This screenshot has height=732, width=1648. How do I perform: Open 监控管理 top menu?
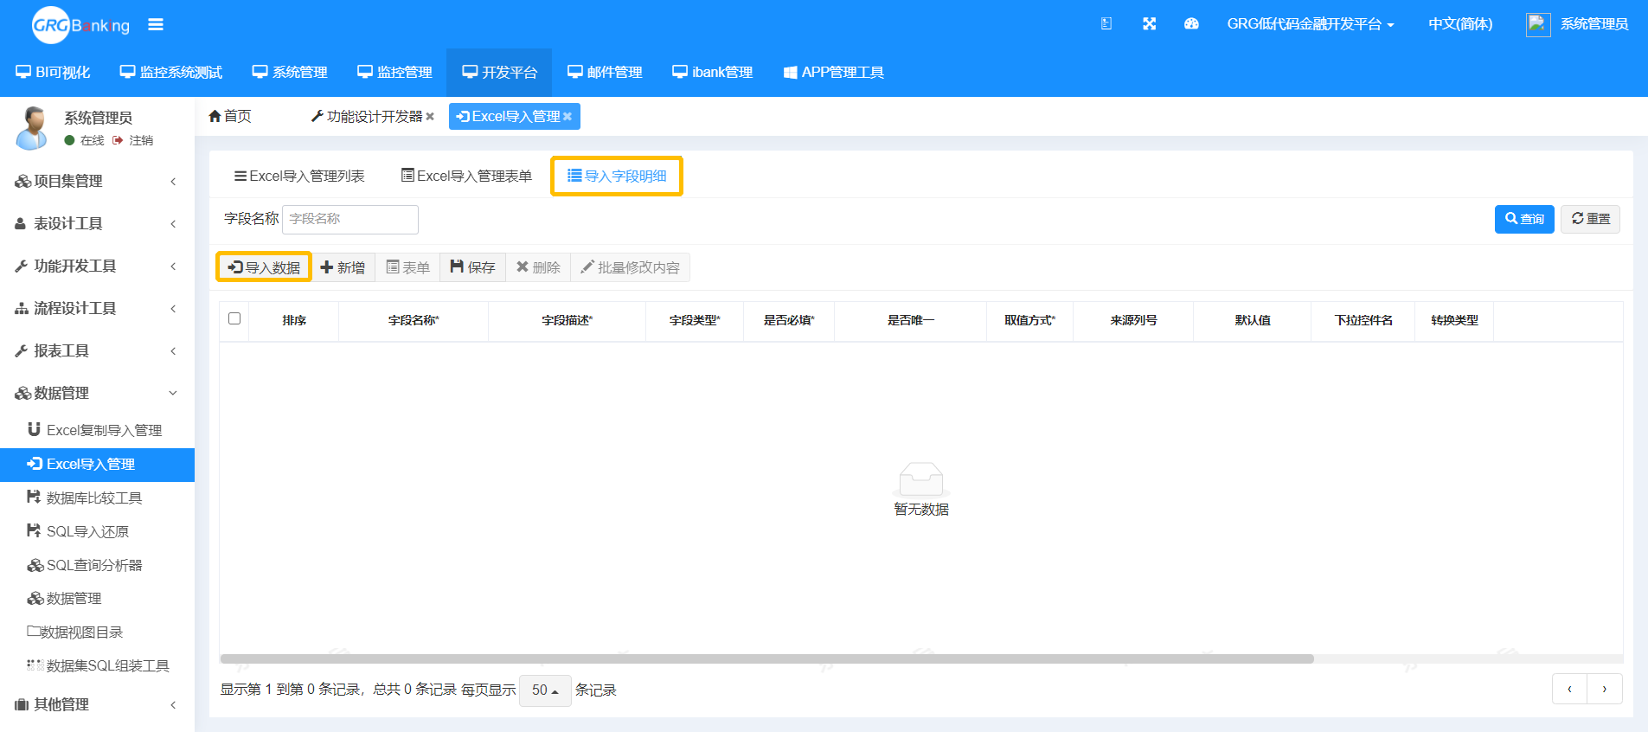[x=394, y=73]
